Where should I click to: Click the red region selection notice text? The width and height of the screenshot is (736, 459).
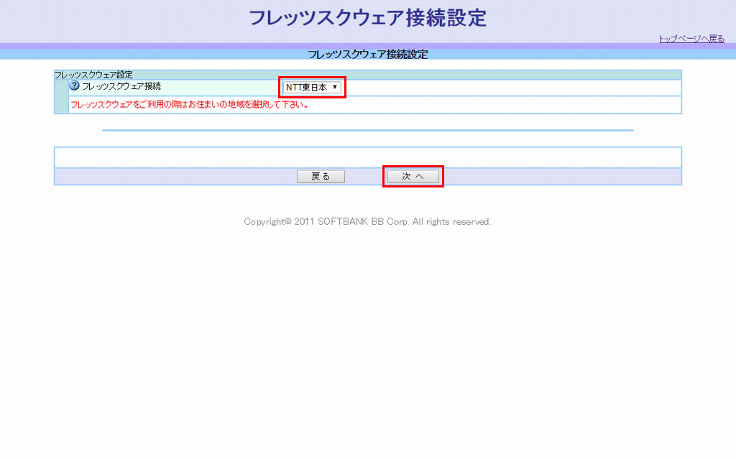pos(190,105)
